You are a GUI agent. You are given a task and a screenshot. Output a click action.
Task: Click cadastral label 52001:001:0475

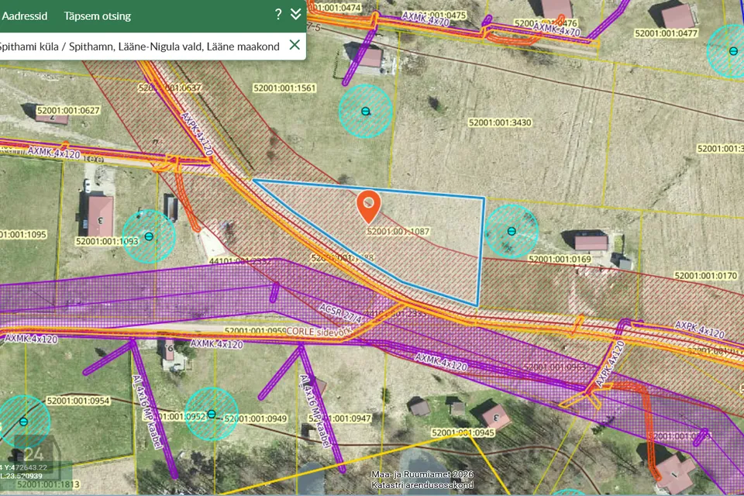click(435, 15)
